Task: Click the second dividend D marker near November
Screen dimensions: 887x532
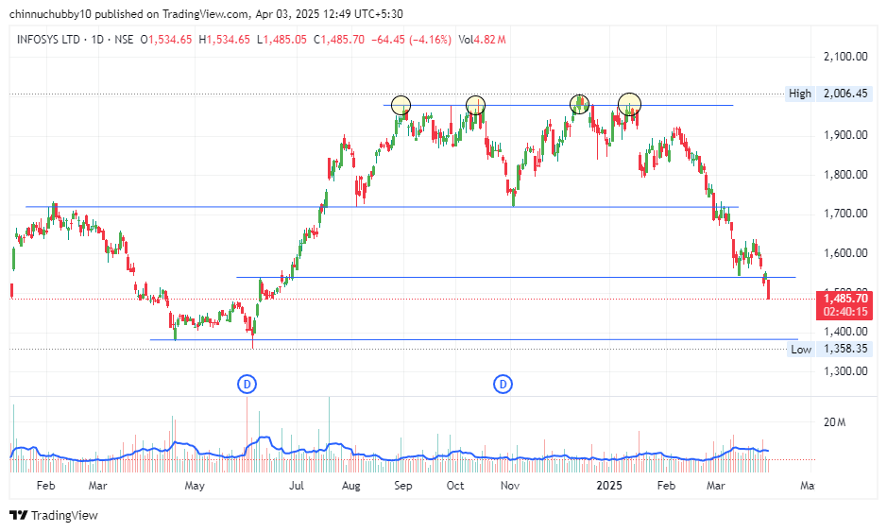Action: click(x=503, y=385)
